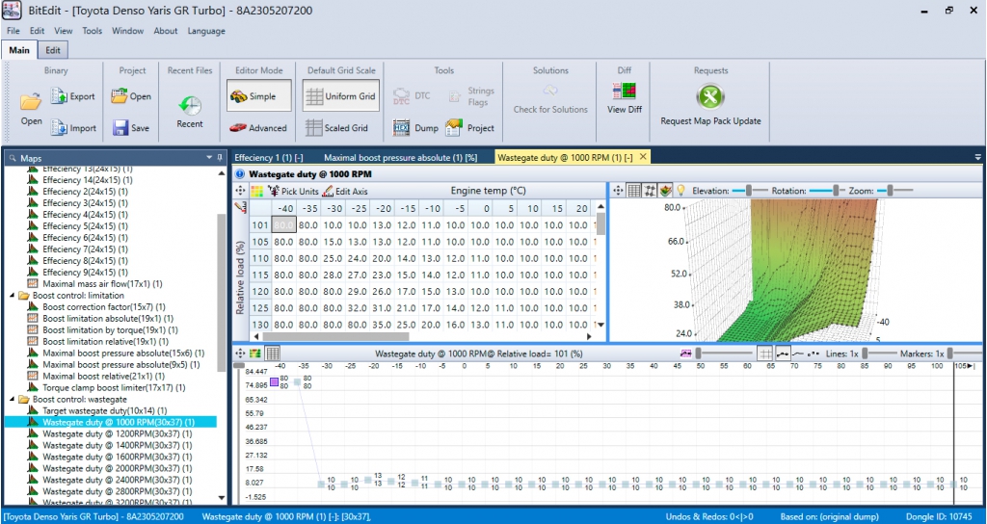Save the current project
This screenshot has width=987, height=524.
131,128
